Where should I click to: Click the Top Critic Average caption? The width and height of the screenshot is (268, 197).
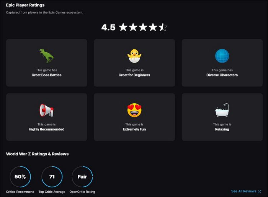(x=52, y=192)
